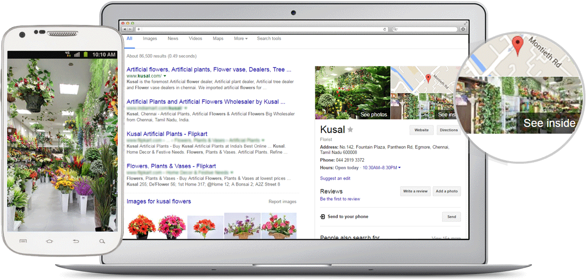Tap the battery icon in the phone status bar
This screenshot has height=280, width=587.
[86, 55]
